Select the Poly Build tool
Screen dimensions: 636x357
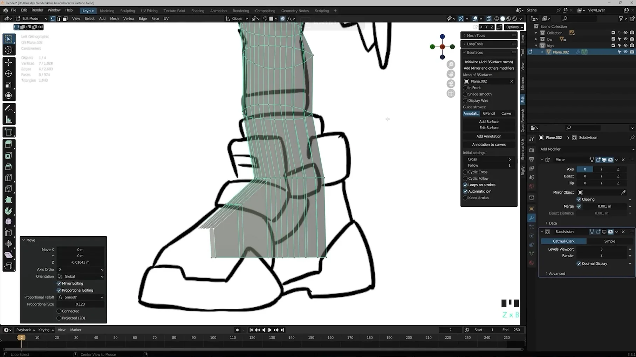tap(9, 200)
